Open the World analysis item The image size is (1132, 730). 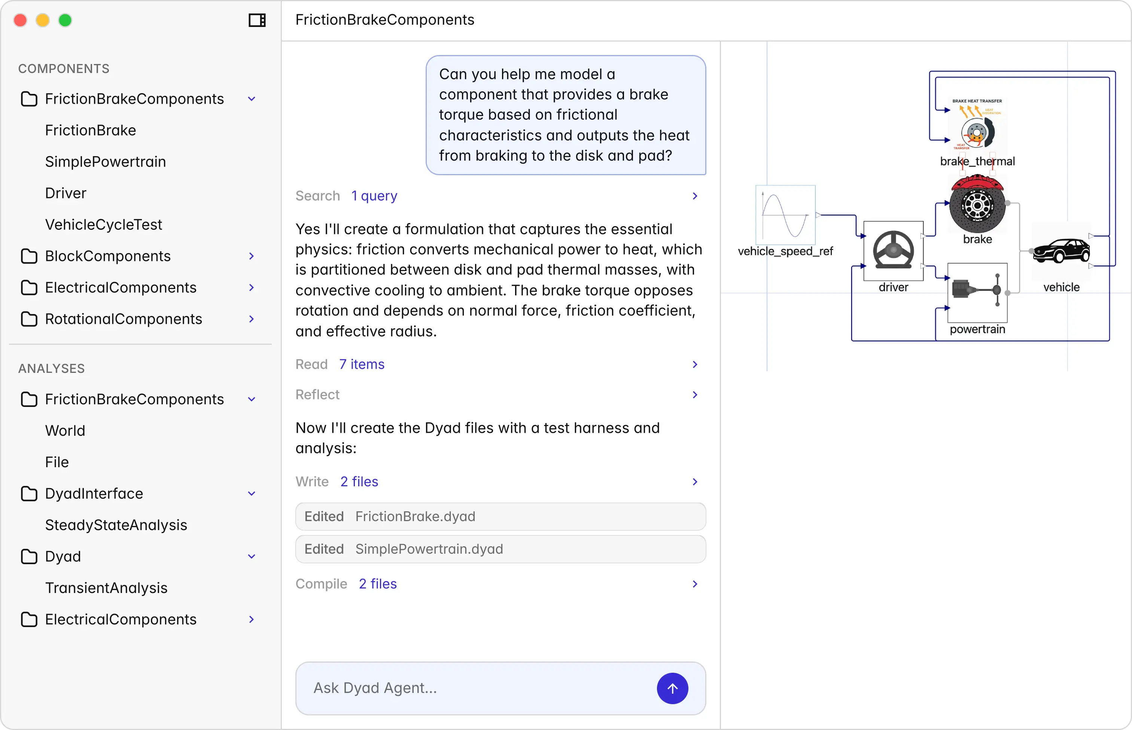65,431
